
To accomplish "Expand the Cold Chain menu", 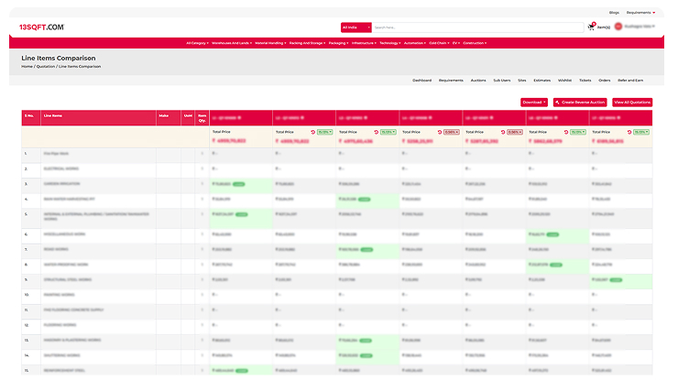I will pos(439,43).
